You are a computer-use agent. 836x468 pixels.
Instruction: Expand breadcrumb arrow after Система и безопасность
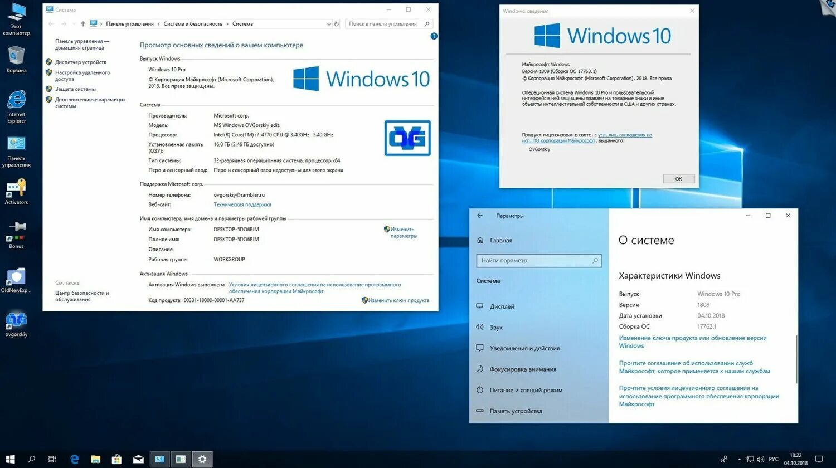pos(227,24)
